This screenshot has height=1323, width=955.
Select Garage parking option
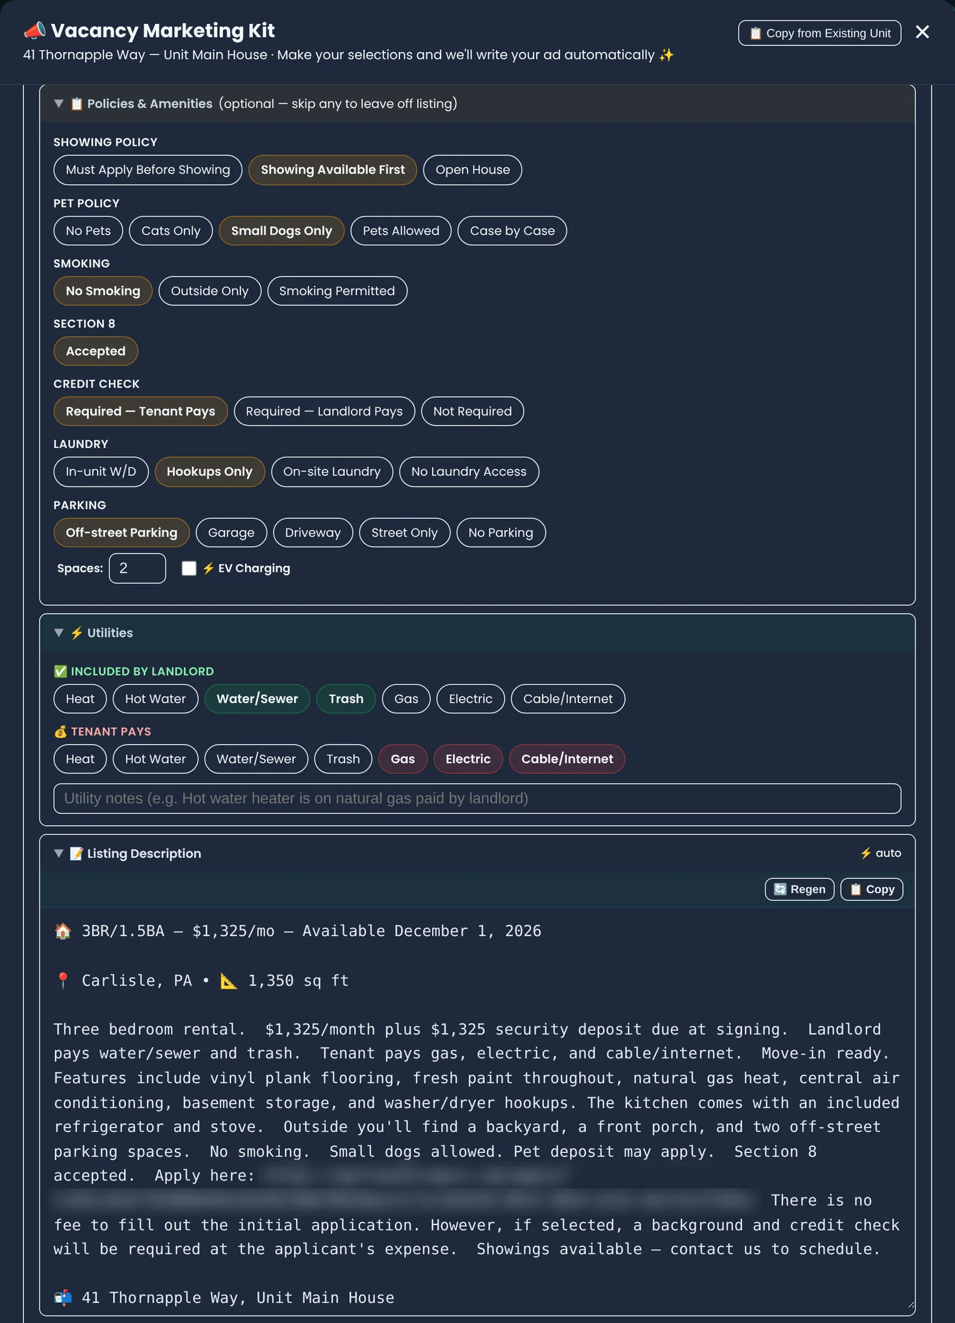click(231, 533)
